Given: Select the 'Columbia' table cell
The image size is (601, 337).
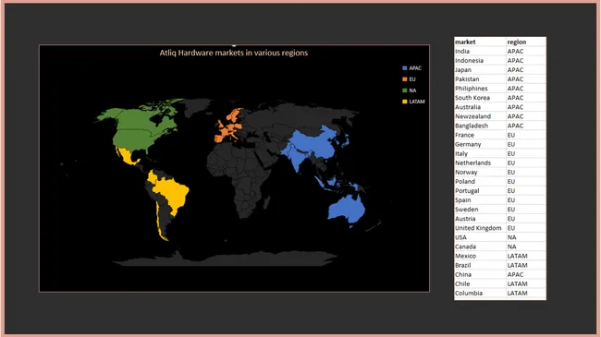Looking at the screenshot, I should pos(480,294).
